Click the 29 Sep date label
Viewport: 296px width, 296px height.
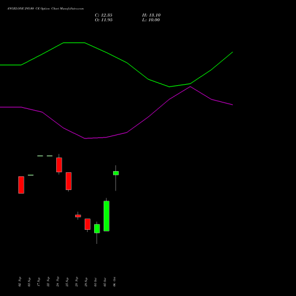[86, 282]
